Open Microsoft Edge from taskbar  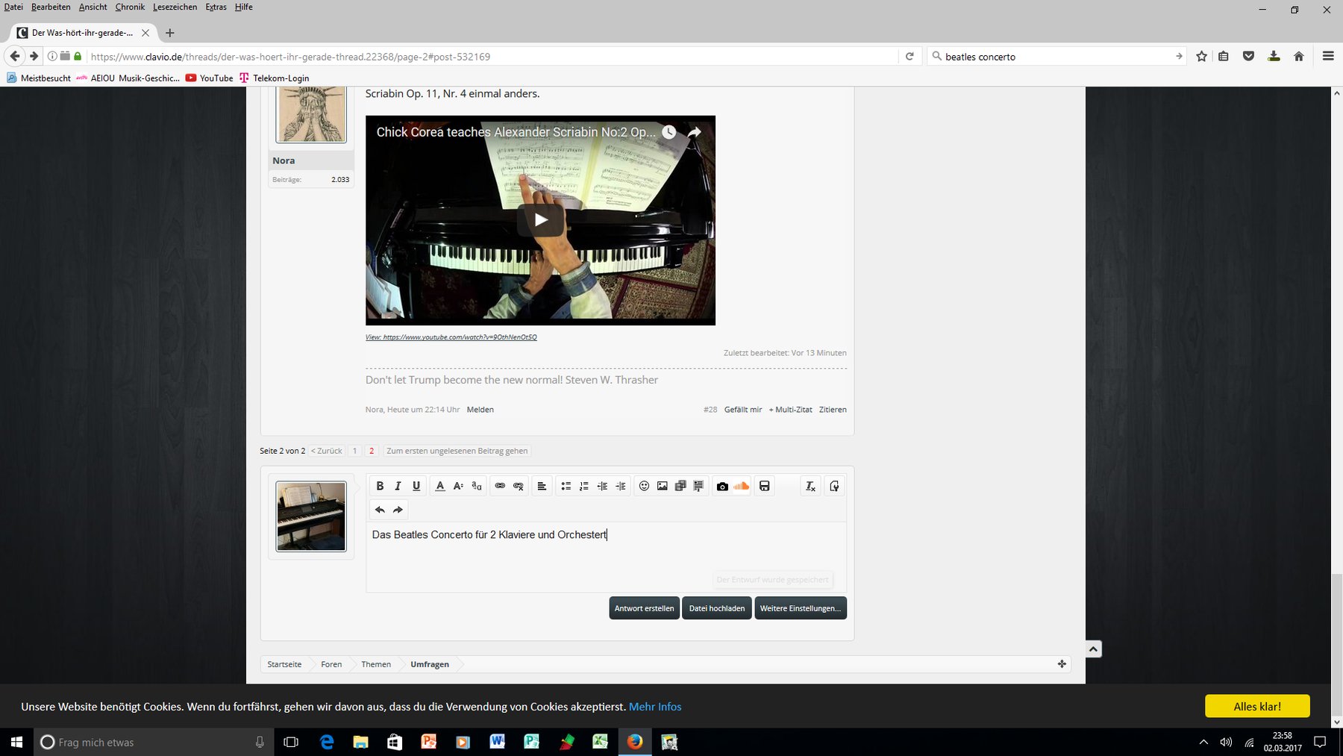tap(327, 742)
